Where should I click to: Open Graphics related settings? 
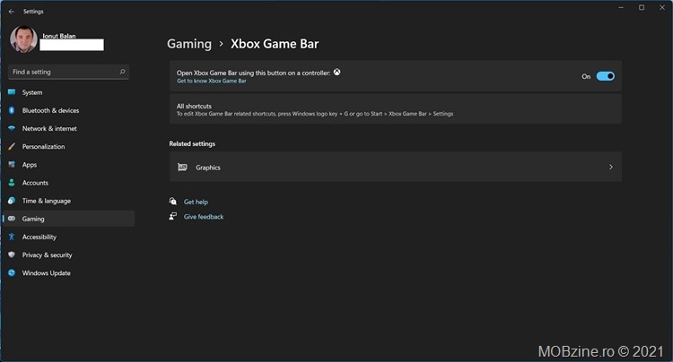396,167
